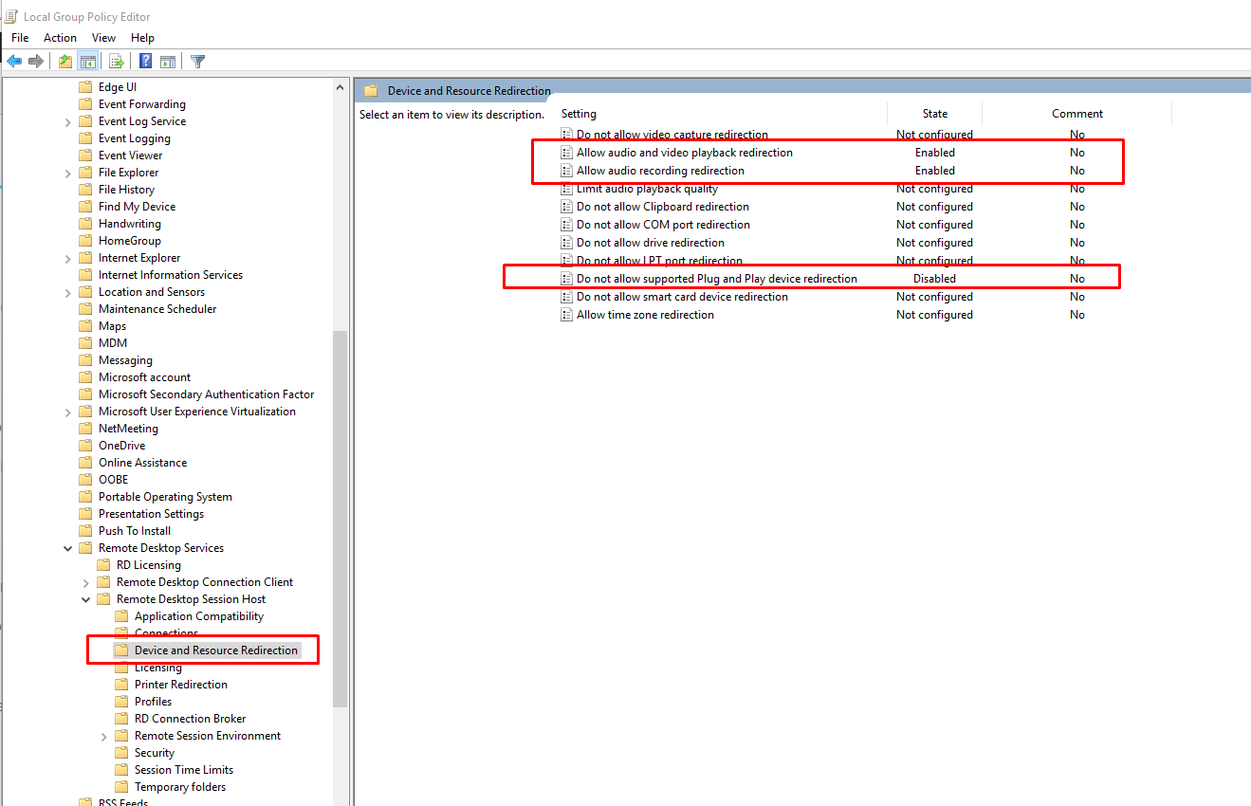Select Allow audio and video playback redirection
Screen dimensions: 1251x806
click(x=685, y=153)
